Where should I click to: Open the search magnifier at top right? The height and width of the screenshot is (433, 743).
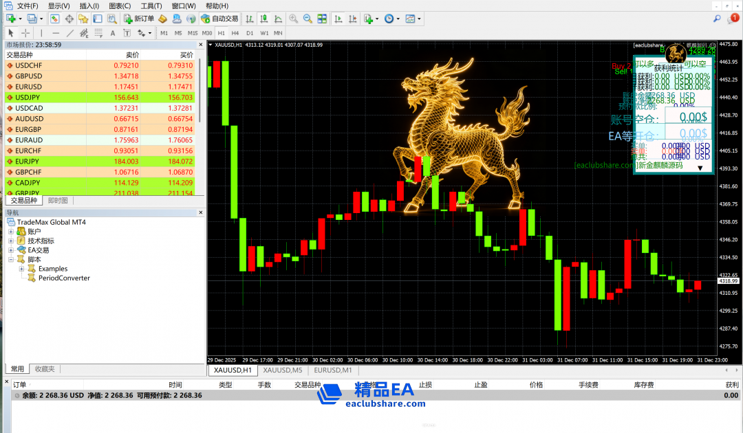point(717,19)
